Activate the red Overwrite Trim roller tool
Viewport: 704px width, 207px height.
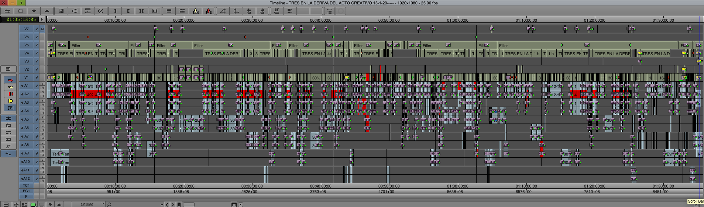pos(10,94)
